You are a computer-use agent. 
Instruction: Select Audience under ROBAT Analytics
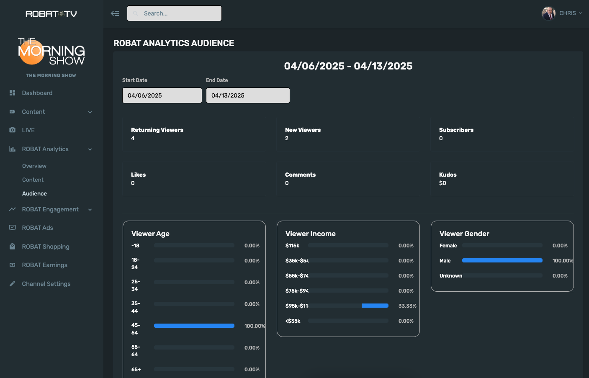(x=34, y=194)
